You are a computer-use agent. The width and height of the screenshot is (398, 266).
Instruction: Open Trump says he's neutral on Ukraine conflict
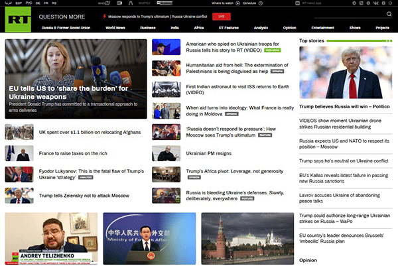(344, 161)
